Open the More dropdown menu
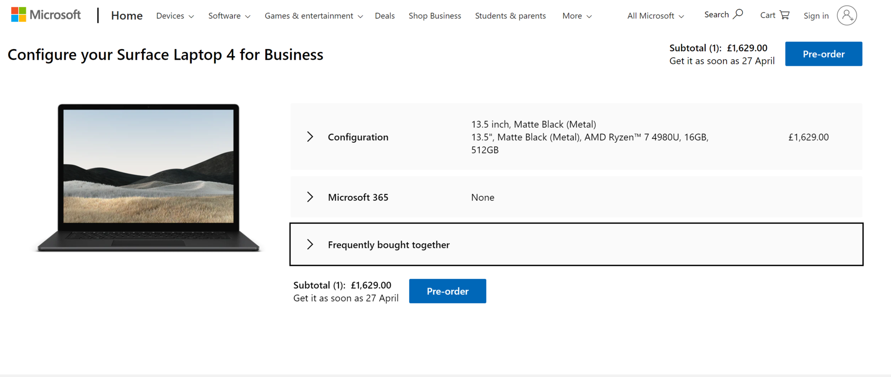Screen dimensions: 891x377 point(577,16)
